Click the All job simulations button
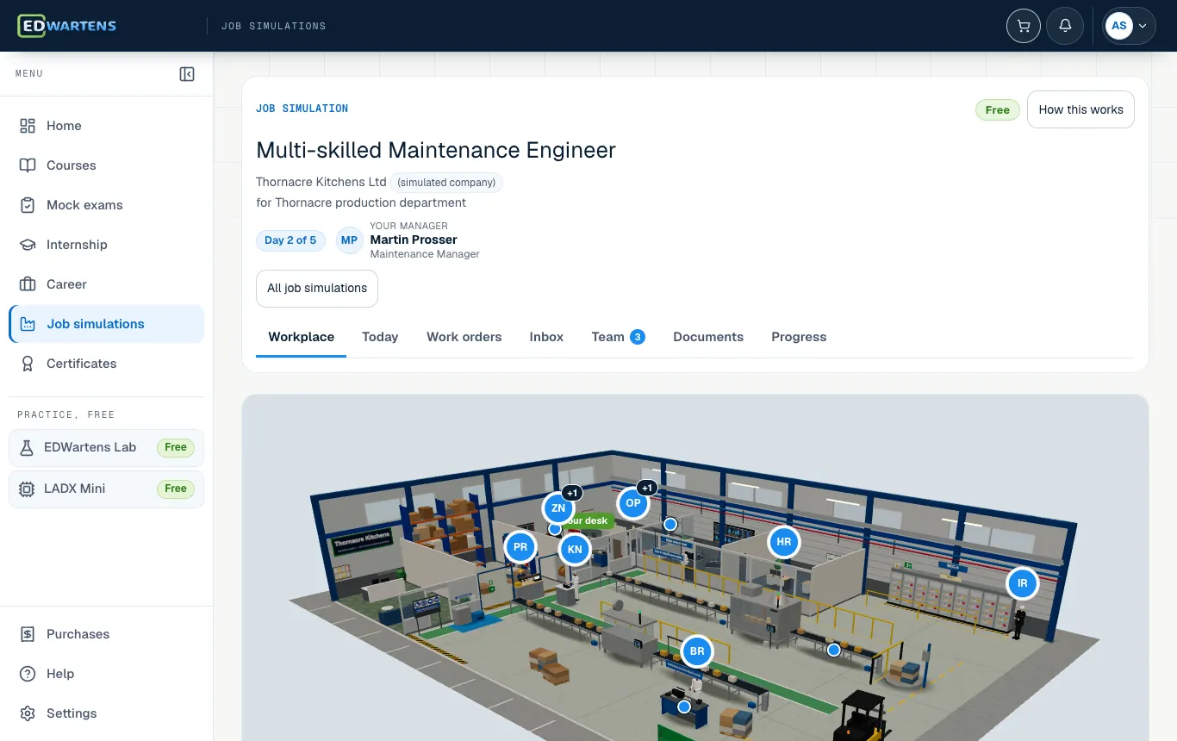 [x=317, y=289]
